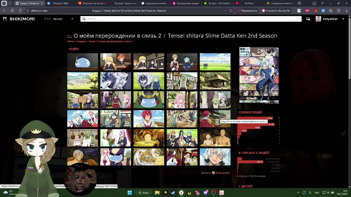Switch to the Telegram Web tab
The width and height of the screenshot is (351, 197).
(x=60, y=3)
